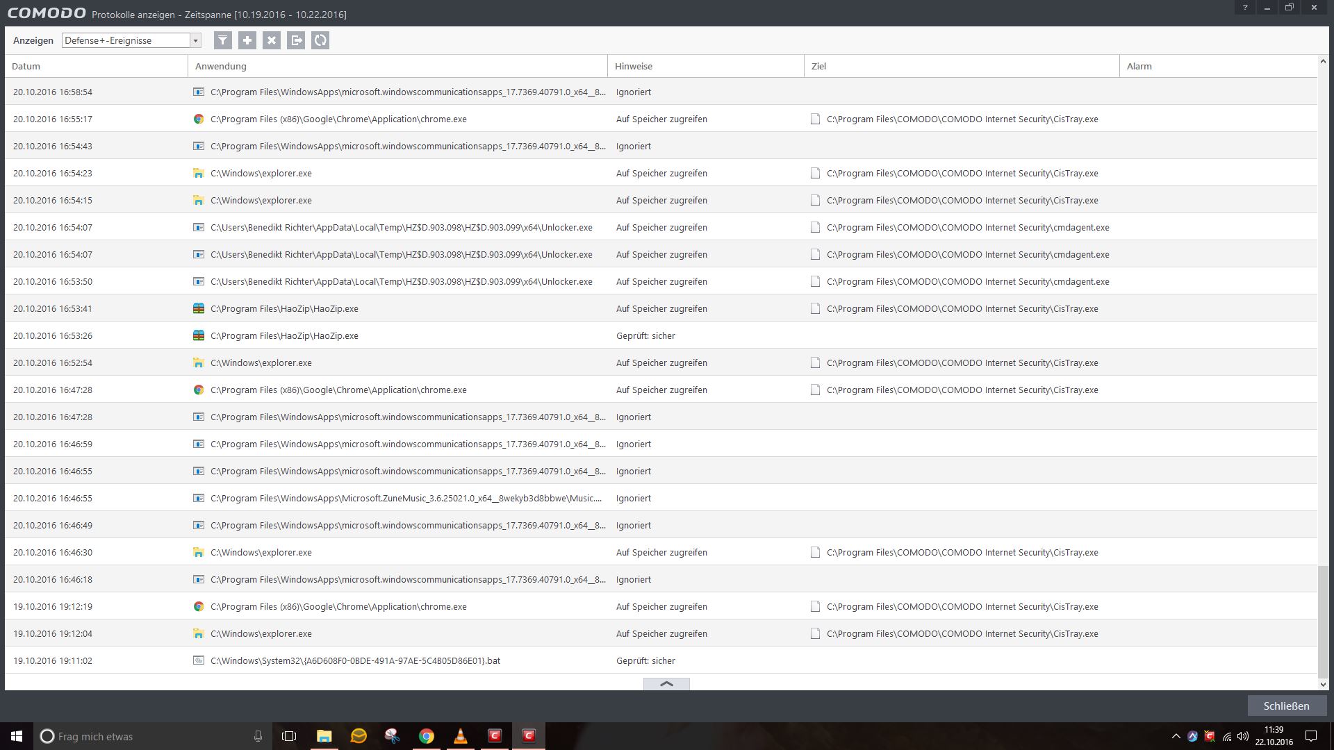
Task: Sort by the Datum column header
Action: pyautogui.click(x=26, y=67)
